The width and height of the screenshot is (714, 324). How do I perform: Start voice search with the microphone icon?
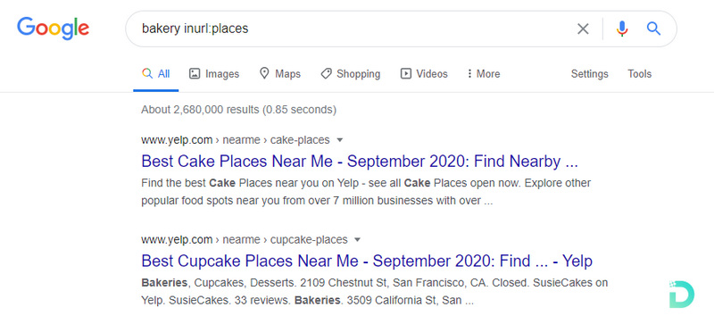(622, 29)
